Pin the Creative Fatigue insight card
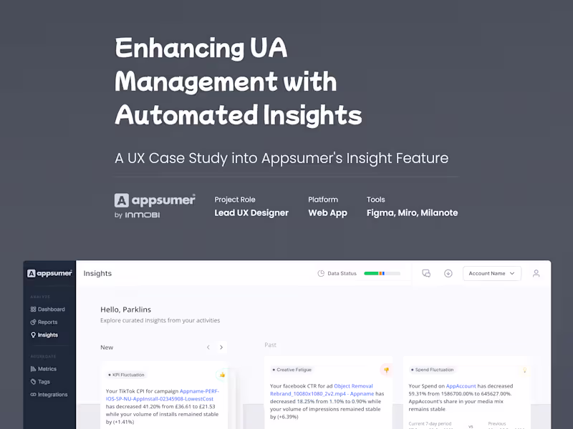Image resolution: width=573 pixels, height=429 pixels. pyautogui.click(x=387, y=370)
